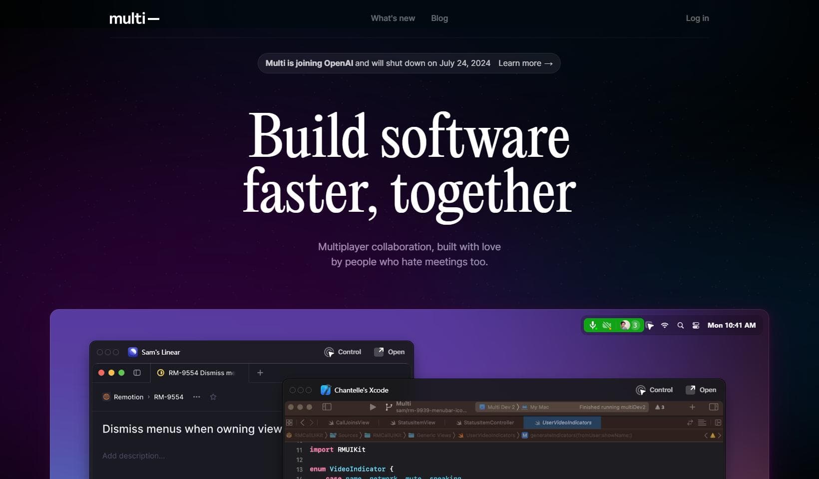Click Generic Views in Xcode jump bar

point(429,436)
